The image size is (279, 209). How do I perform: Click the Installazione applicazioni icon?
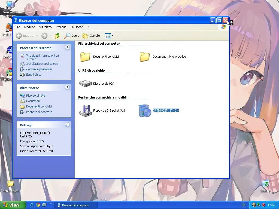pos(22,64)
